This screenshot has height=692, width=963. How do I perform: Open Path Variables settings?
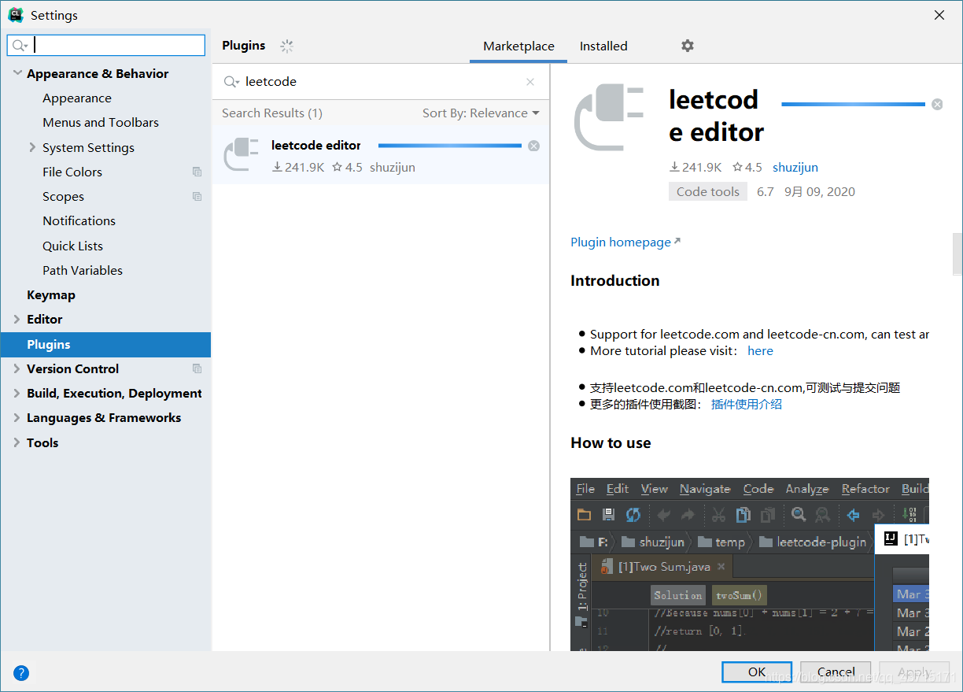(x=83, y=270)
